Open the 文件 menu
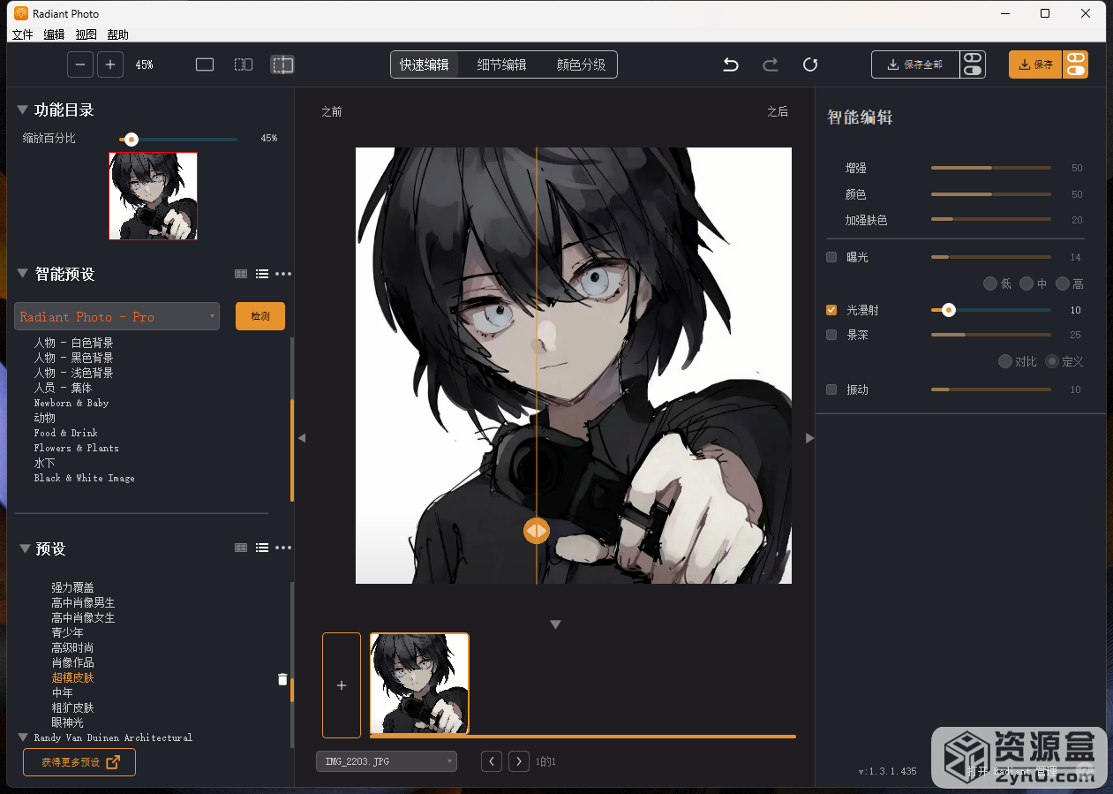The height and width of the screenshot is (794, 1113). click(22, 34)
